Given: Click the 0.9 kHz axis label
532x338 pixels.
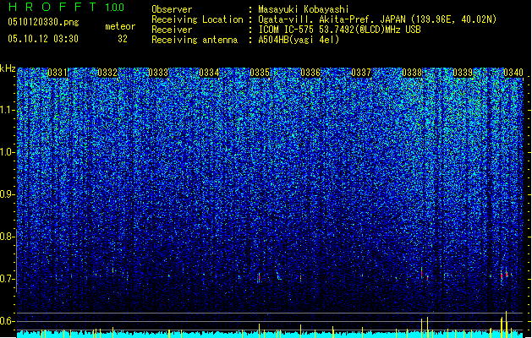Looking at the screenshot, I should pos(7,194).
